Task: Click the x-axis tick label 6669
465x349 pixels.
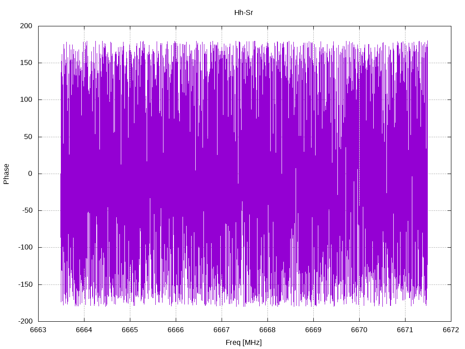Action: click(x=313, y=330)
